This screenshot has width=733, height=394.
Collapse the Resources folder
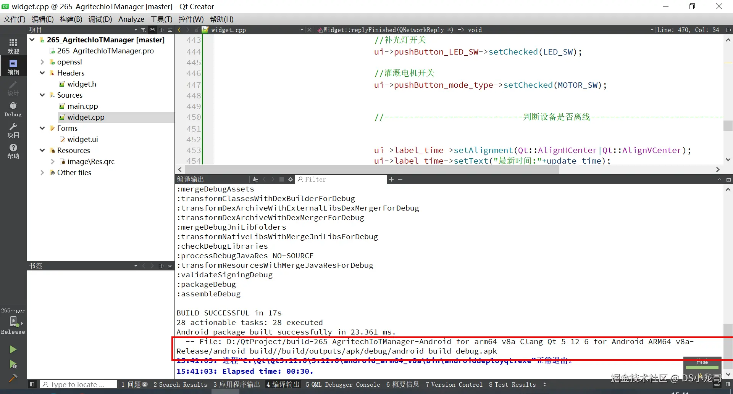pyautogui.click(x=42, y=150)
